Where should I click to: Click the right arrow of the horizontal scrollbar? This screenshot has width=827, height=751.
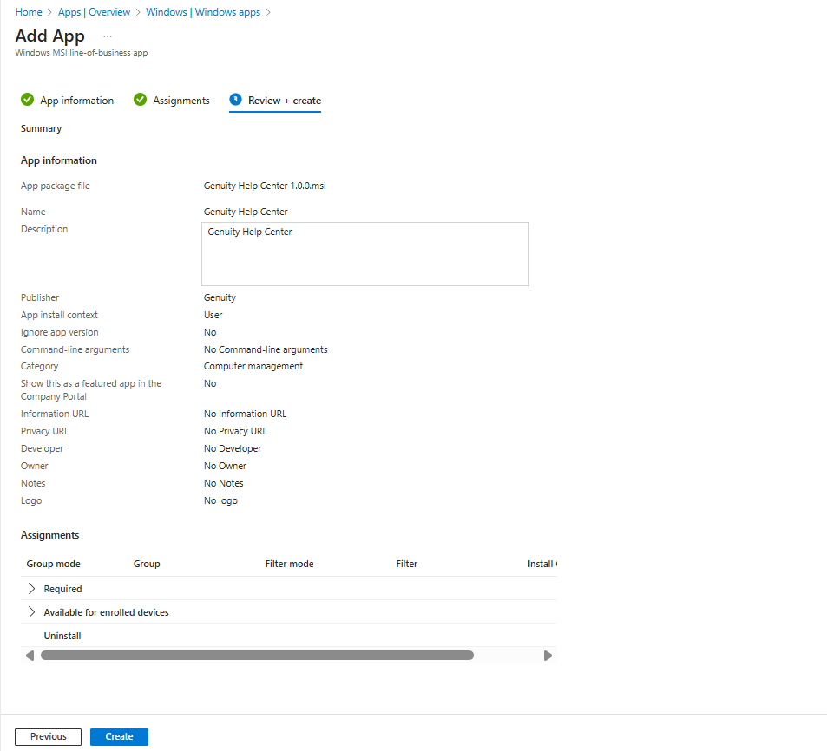[548, 656]
